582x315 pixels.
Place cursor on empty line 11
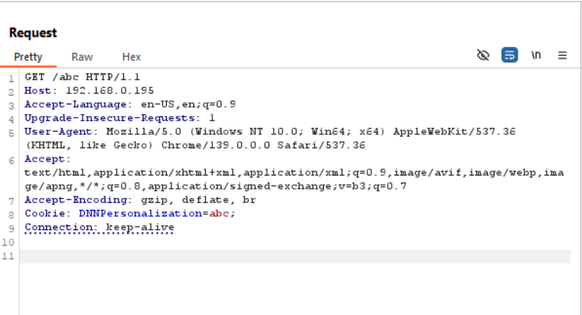(x=295, y=257)
